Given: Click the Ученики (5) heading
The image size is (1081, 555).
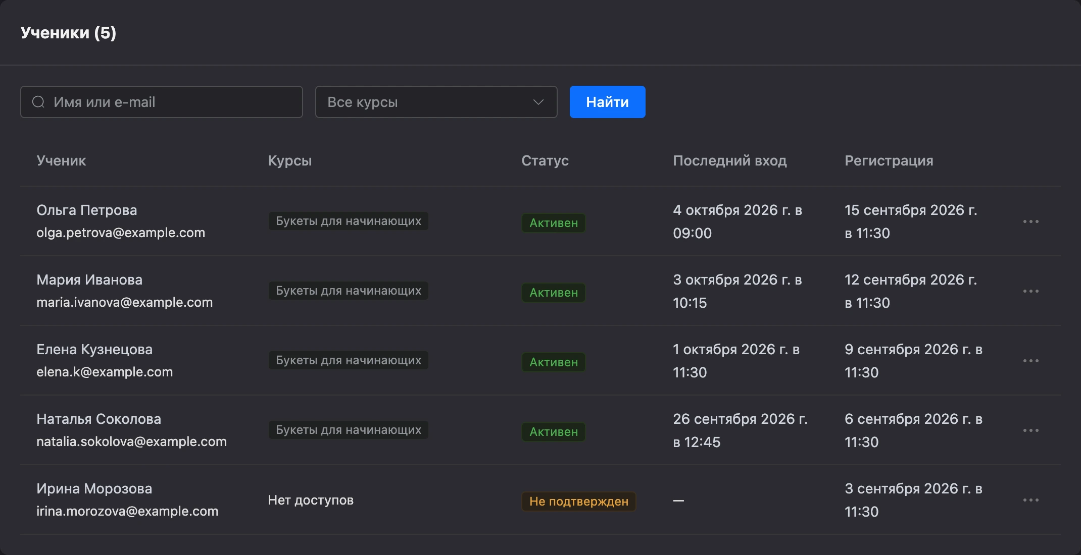Looking at the screenshot, I should [x=68, y=33].
